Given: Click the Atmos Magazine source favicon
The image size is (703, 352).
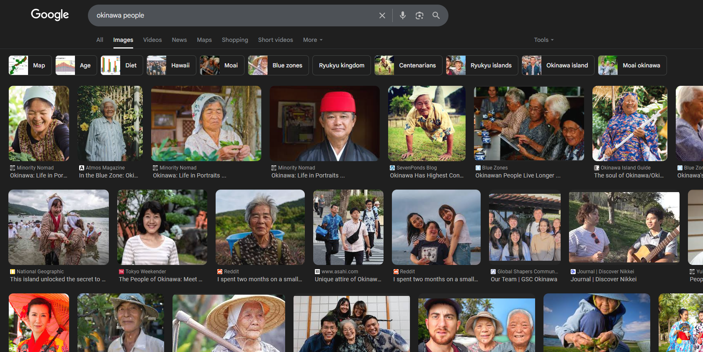Looking at the screenshot, I should click(82, 168).
